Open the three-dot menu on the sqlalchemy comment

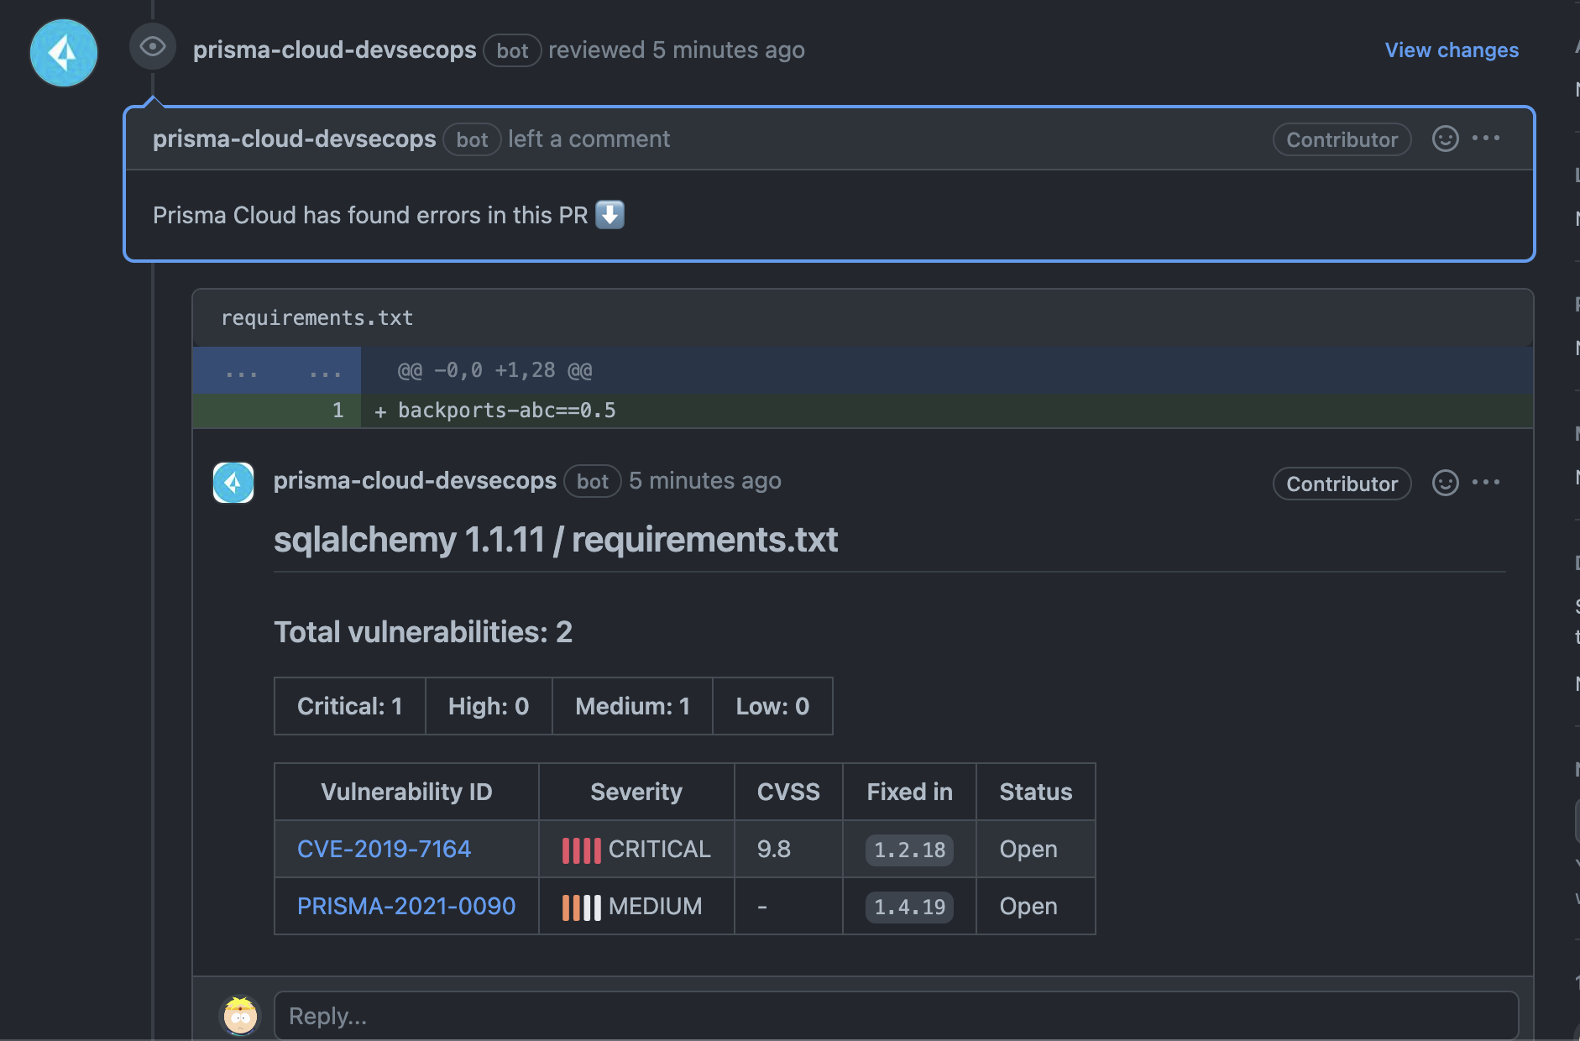pyautogui.click(x=1486, y=482)
